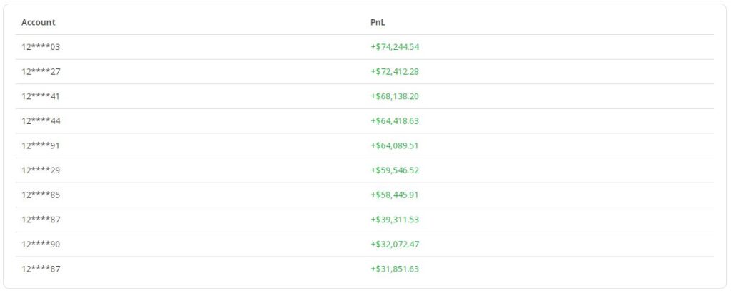
Task: Select the +$72,412.28 PnL amount
Action: click(395, 71)
